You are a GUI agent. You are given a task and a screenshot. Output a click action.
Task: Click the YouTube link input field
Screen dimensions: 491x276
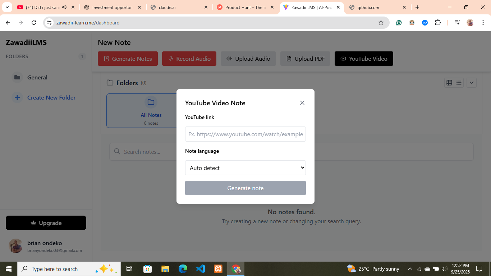pyautogui.click(x=245, y=134)
